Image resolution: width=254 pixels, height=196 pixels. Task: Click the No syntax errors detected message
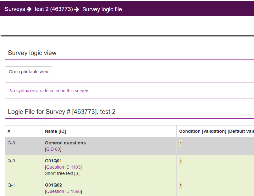point(49,91)
